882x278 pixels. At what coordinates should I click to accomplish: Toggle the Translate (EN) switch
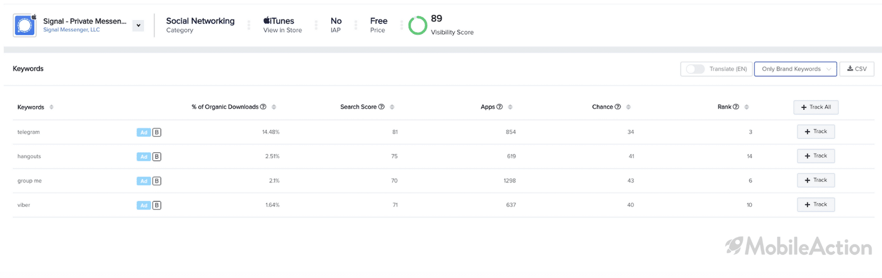pyautogui.click(x=695, y=69)
